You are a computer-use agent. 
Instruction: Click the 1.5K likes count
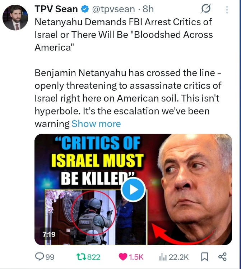[136, 257]
